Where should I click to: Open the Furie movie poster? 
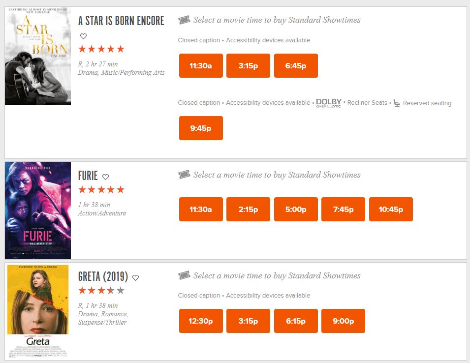pyautogui.click(x=38, y=210)
